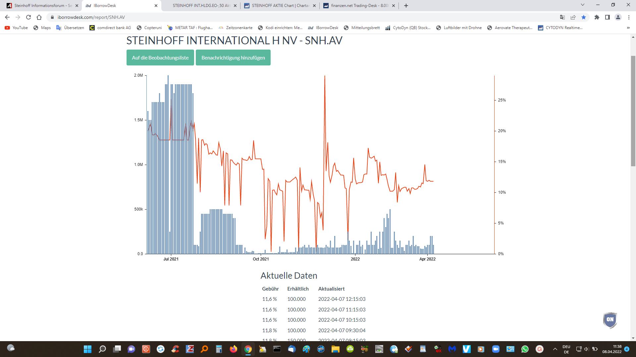Show hidden system tray icons
636x357 pixels.
[x=555, y=349]
